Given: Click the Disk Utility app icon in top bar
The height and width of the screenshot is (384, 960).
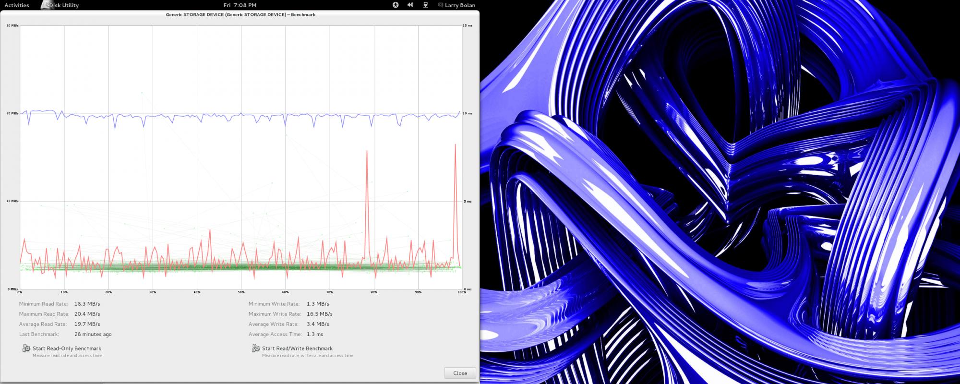Looking at the screenshot, I should click(45, 5).
